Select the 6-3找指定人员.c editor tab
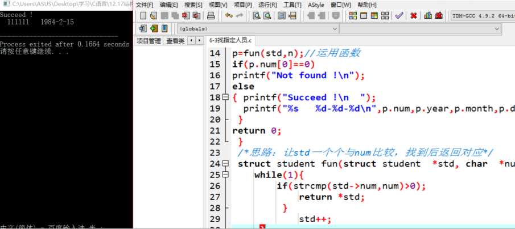 [x=230, y=41]
